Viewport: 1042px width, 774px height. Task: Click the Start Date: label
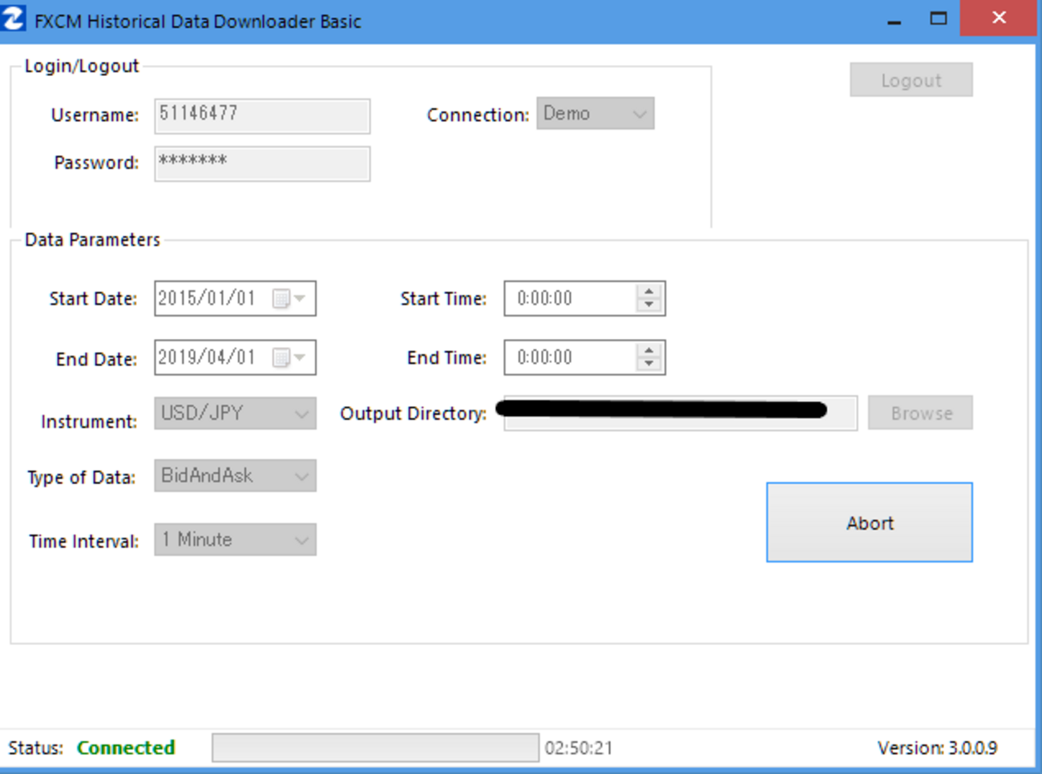click(x=93, y=299)
